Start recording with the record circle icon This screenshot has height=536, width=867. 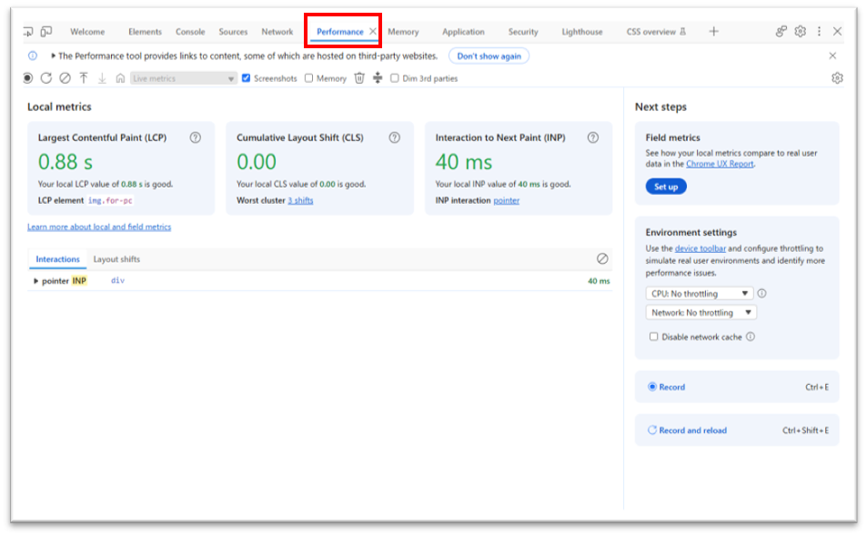(27, 78)
